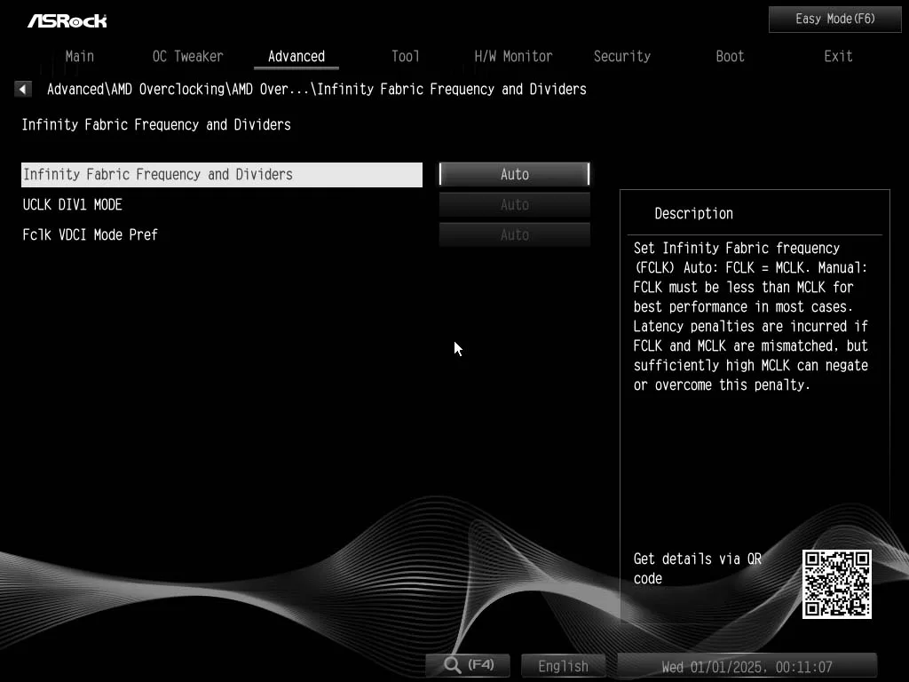Switch to the Boot tab
This screenshot has height=682, width=909.
pos(730,56)
